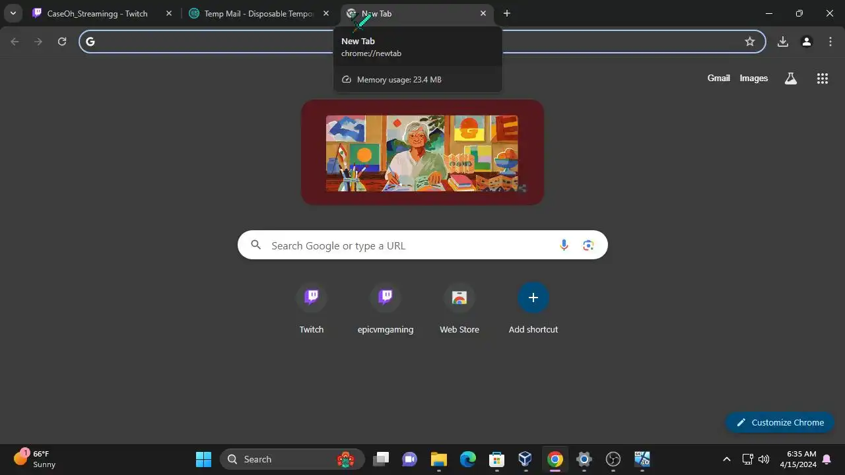Click Customize Chrome button
Image resolution: width=845 pixels, height=475 pixels.
point(780,422)
